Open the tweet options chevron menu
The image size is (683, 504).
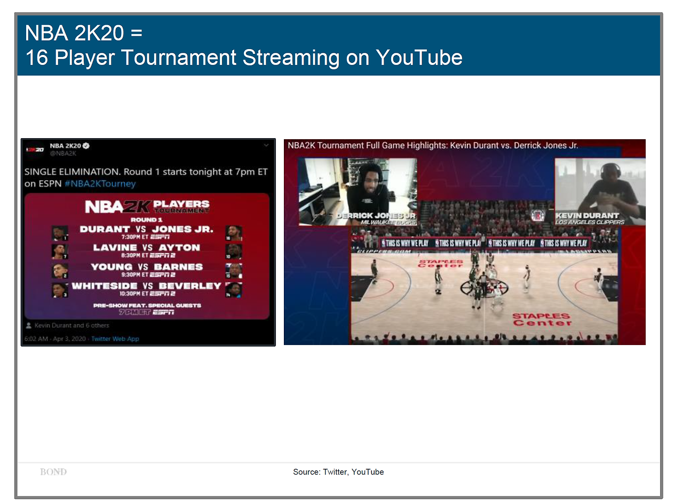pos(266,146)
